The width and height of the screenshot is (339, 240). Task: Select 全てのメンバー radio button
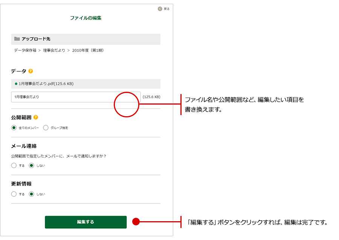[x=14, y=128]
